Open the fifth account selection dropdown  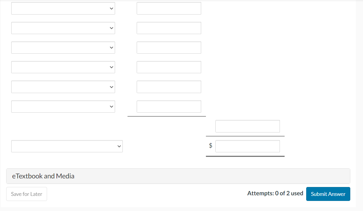click(x=63, y=87)
